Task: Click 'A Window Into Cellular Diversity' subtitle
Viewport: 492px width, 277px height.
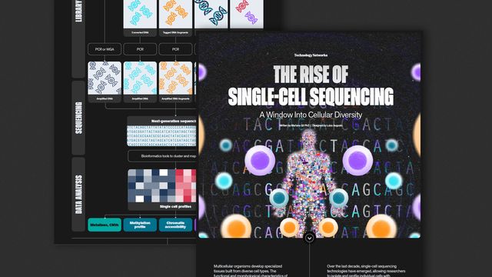Action: 311,115
